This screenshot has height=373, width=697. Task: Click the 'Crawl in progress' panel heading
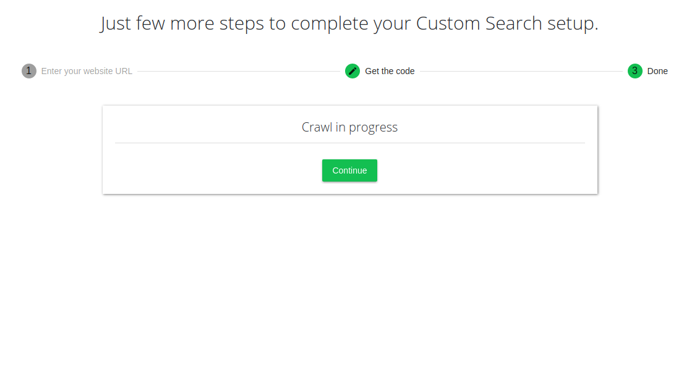349,127
